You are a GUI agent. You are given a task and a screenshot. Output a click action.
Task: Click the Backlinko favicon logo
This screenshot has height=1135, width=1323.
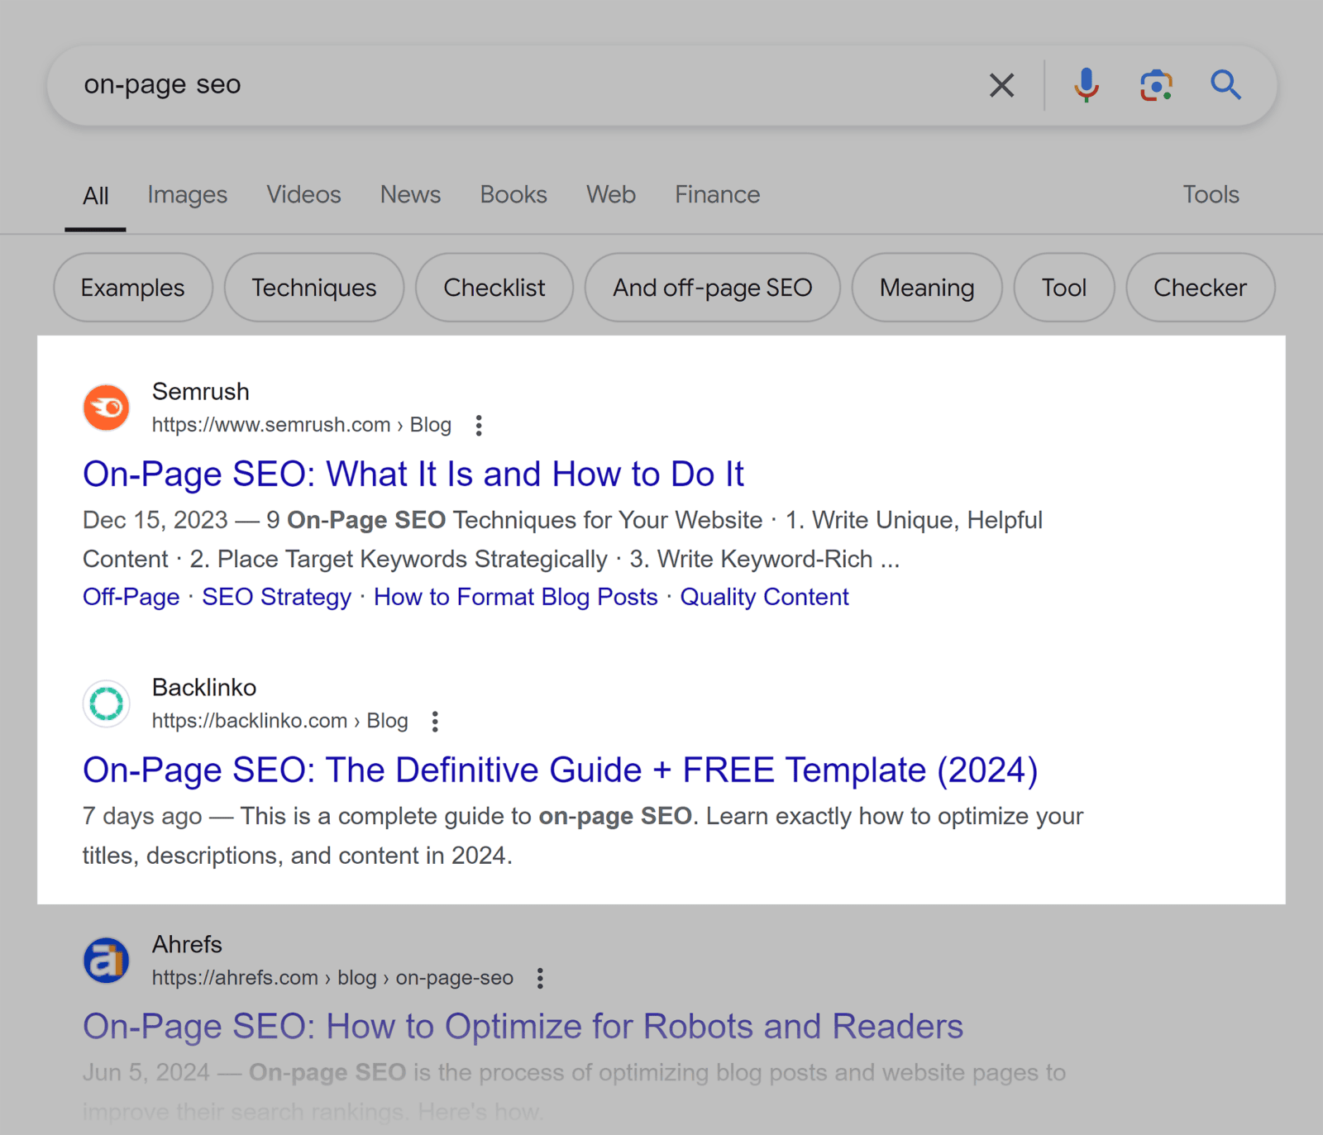click(x=106, y=703)
